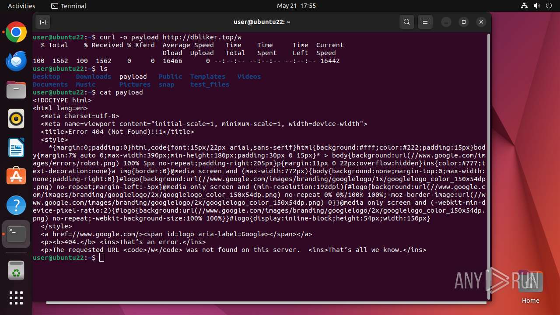
Task: Open the Home folder on the desktop
Action: click(530, 287)
